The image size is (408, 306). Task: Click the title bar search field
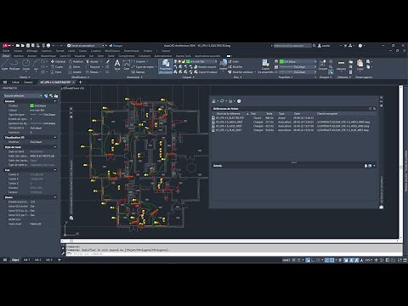point(292,45)
